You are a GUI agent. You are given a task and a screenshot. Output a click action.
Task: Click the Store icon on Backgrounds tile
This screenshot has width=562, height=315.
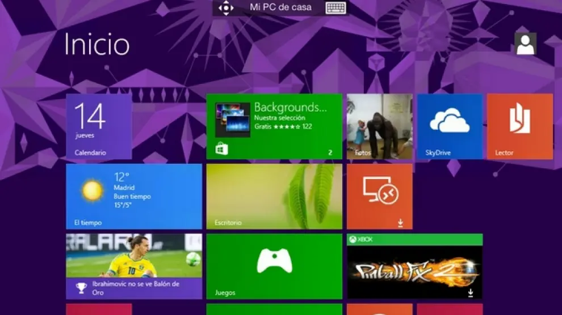221,149
